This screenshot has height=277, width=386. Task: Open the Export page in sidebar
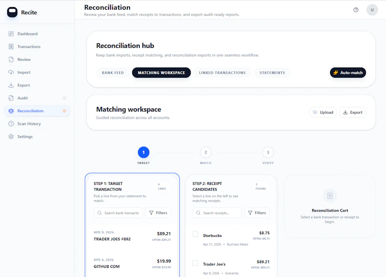pyautogui.click(x=37, y=85)
